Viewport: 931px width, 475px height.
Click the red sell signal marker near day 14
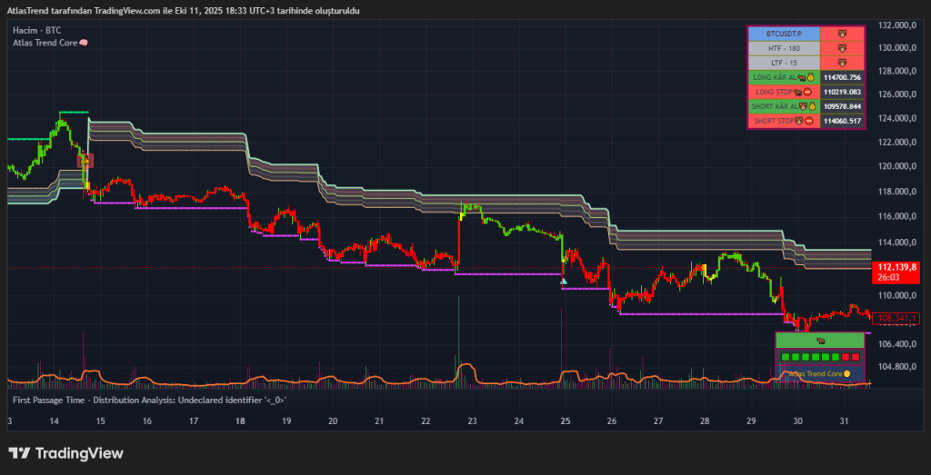pyautogui.click(x=86, y=161)
